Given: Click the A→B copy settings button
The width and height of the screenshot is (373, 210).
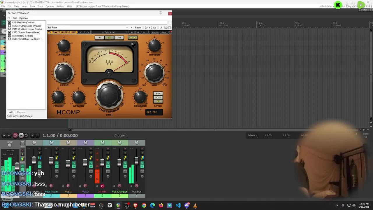Looking at the screenshot, I should (146, 32).
